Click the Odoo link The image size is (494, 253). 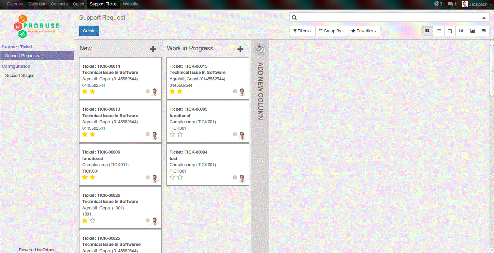tap(48, 250)
